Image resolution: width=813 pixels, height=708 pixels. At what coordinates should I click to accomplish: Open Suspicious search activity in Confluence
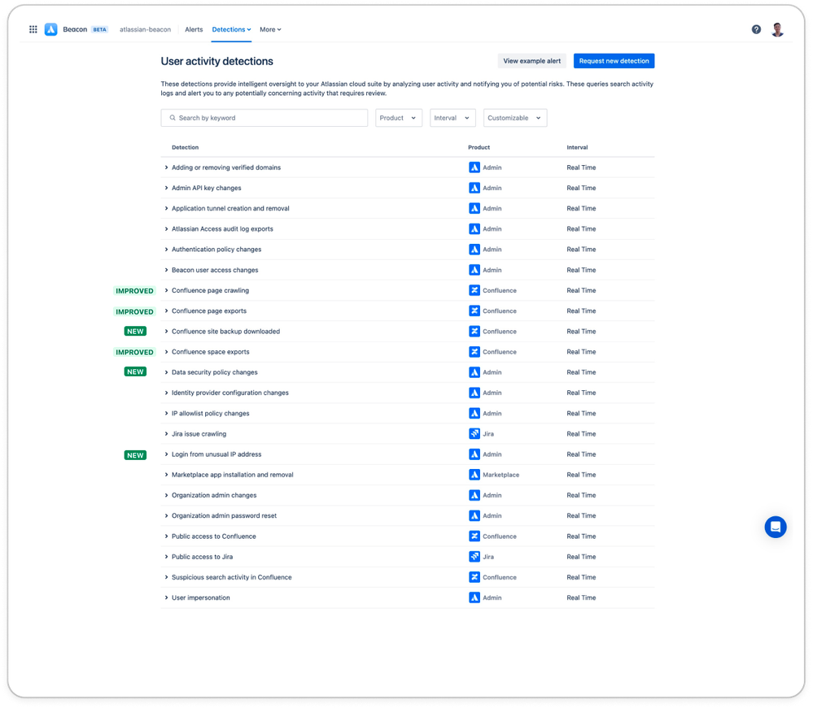[232, 577]
